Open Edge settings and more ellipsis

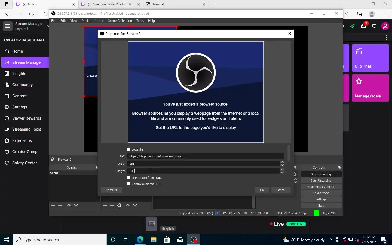(384, 14)
